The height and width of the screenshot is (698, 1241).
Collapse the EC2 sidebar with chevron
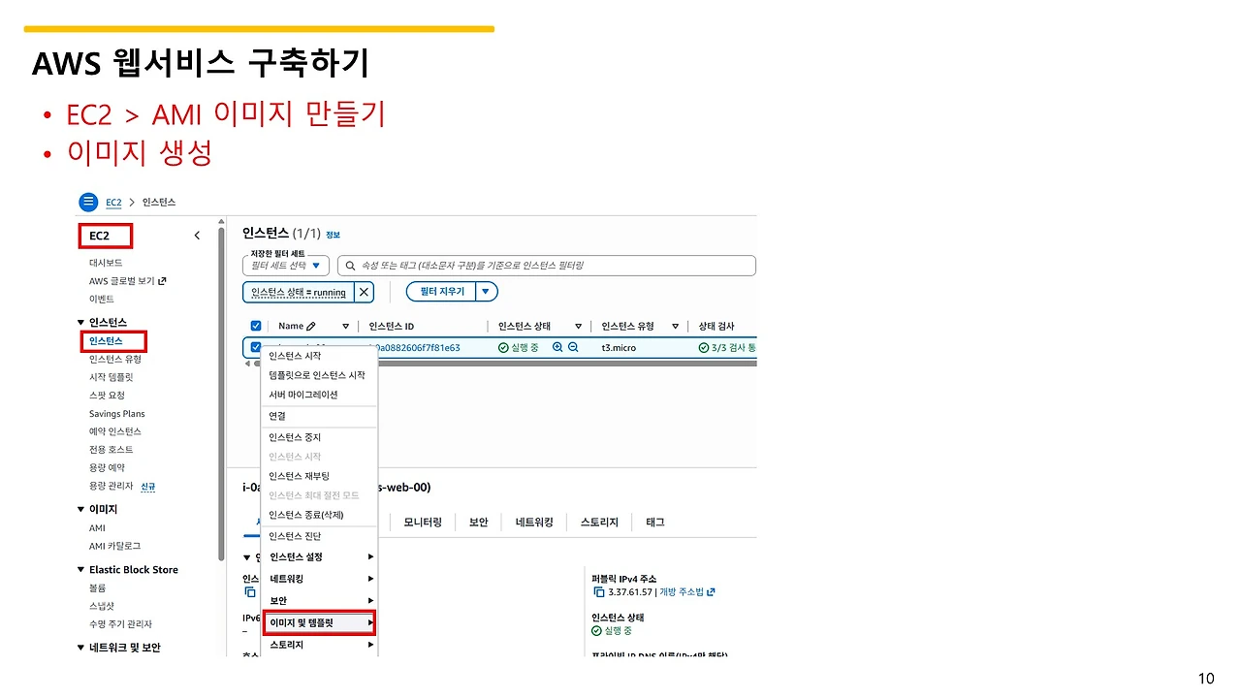coord(197,236)
